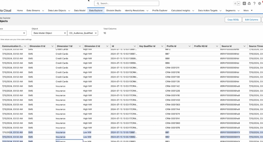
Task: Expand the Data Streams tab menu chevron
Action: point(43,11)
